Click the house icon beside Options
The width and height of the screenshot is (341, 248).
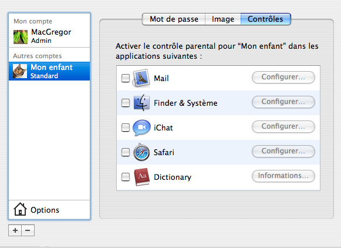tap(20, 209)
